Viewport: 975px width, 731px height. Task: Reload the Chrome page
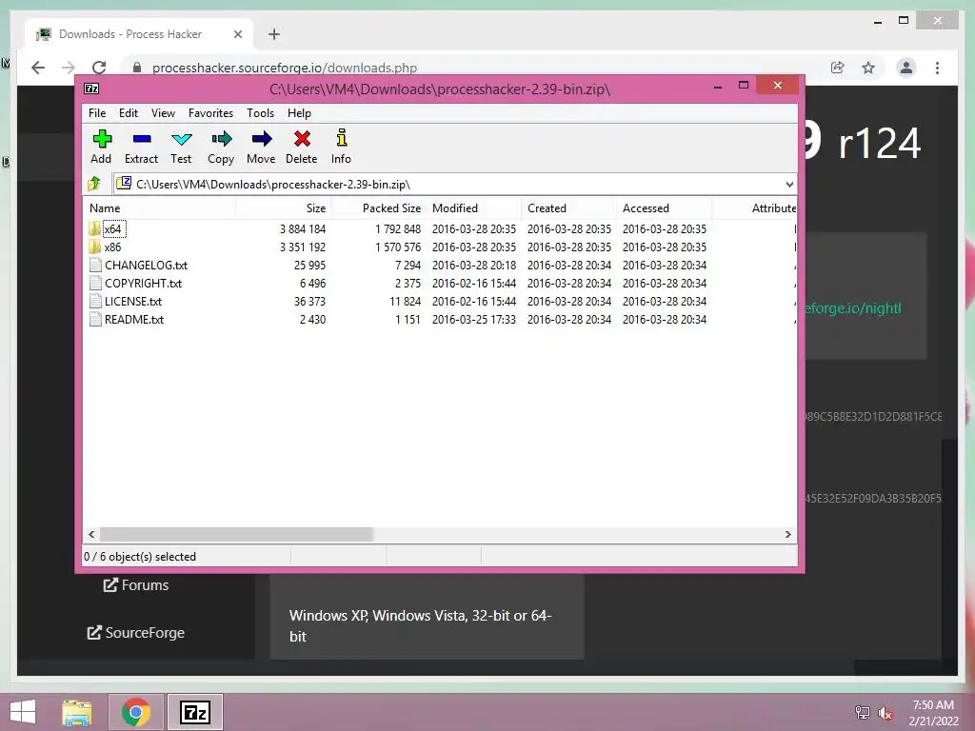click(x=99, y=68)
